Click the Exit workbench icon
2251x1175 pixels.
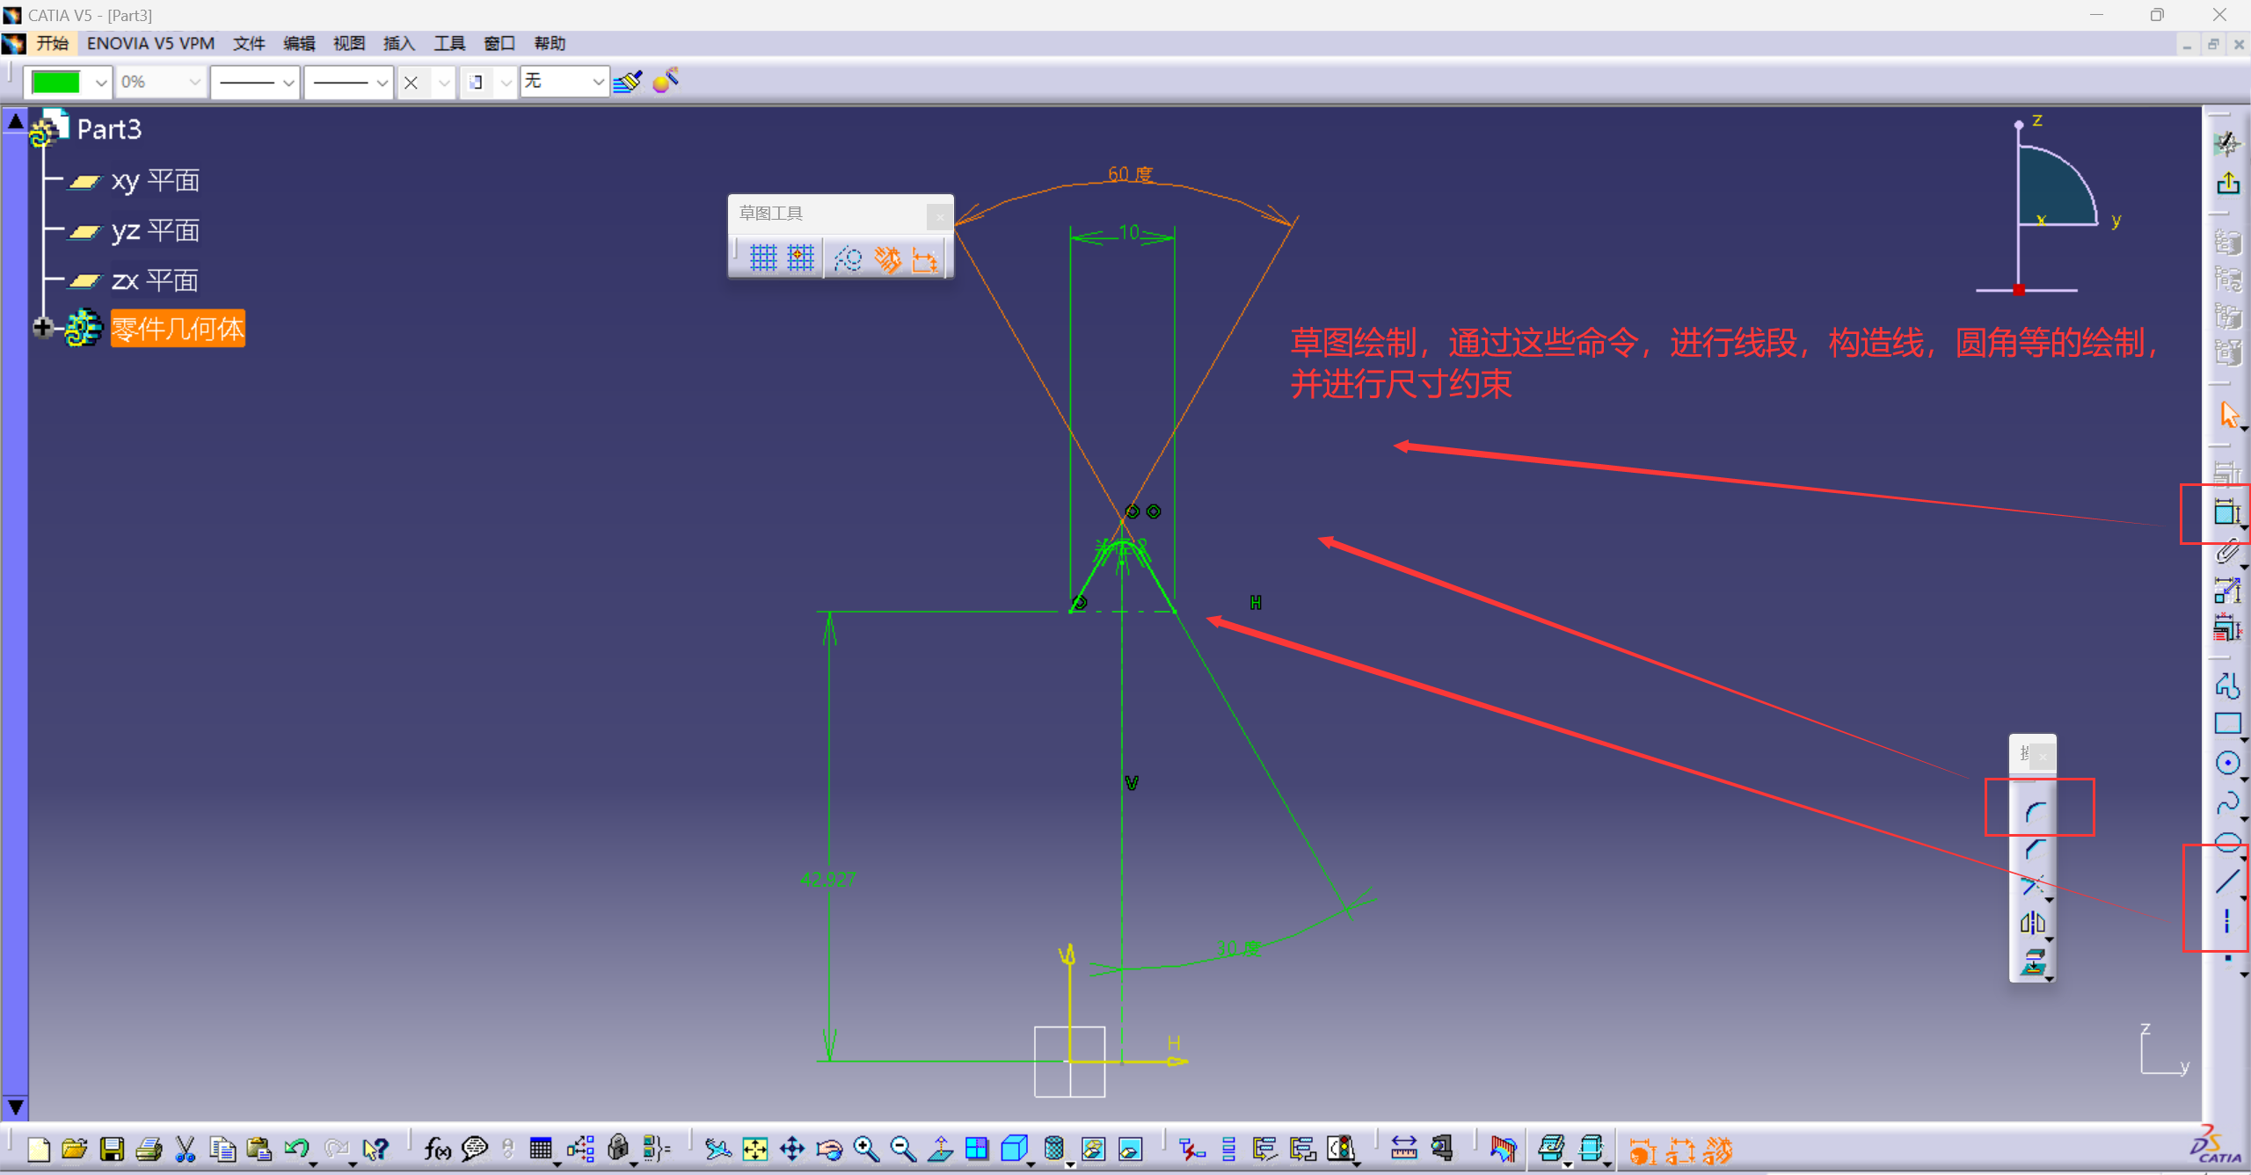click(2227, 184)
